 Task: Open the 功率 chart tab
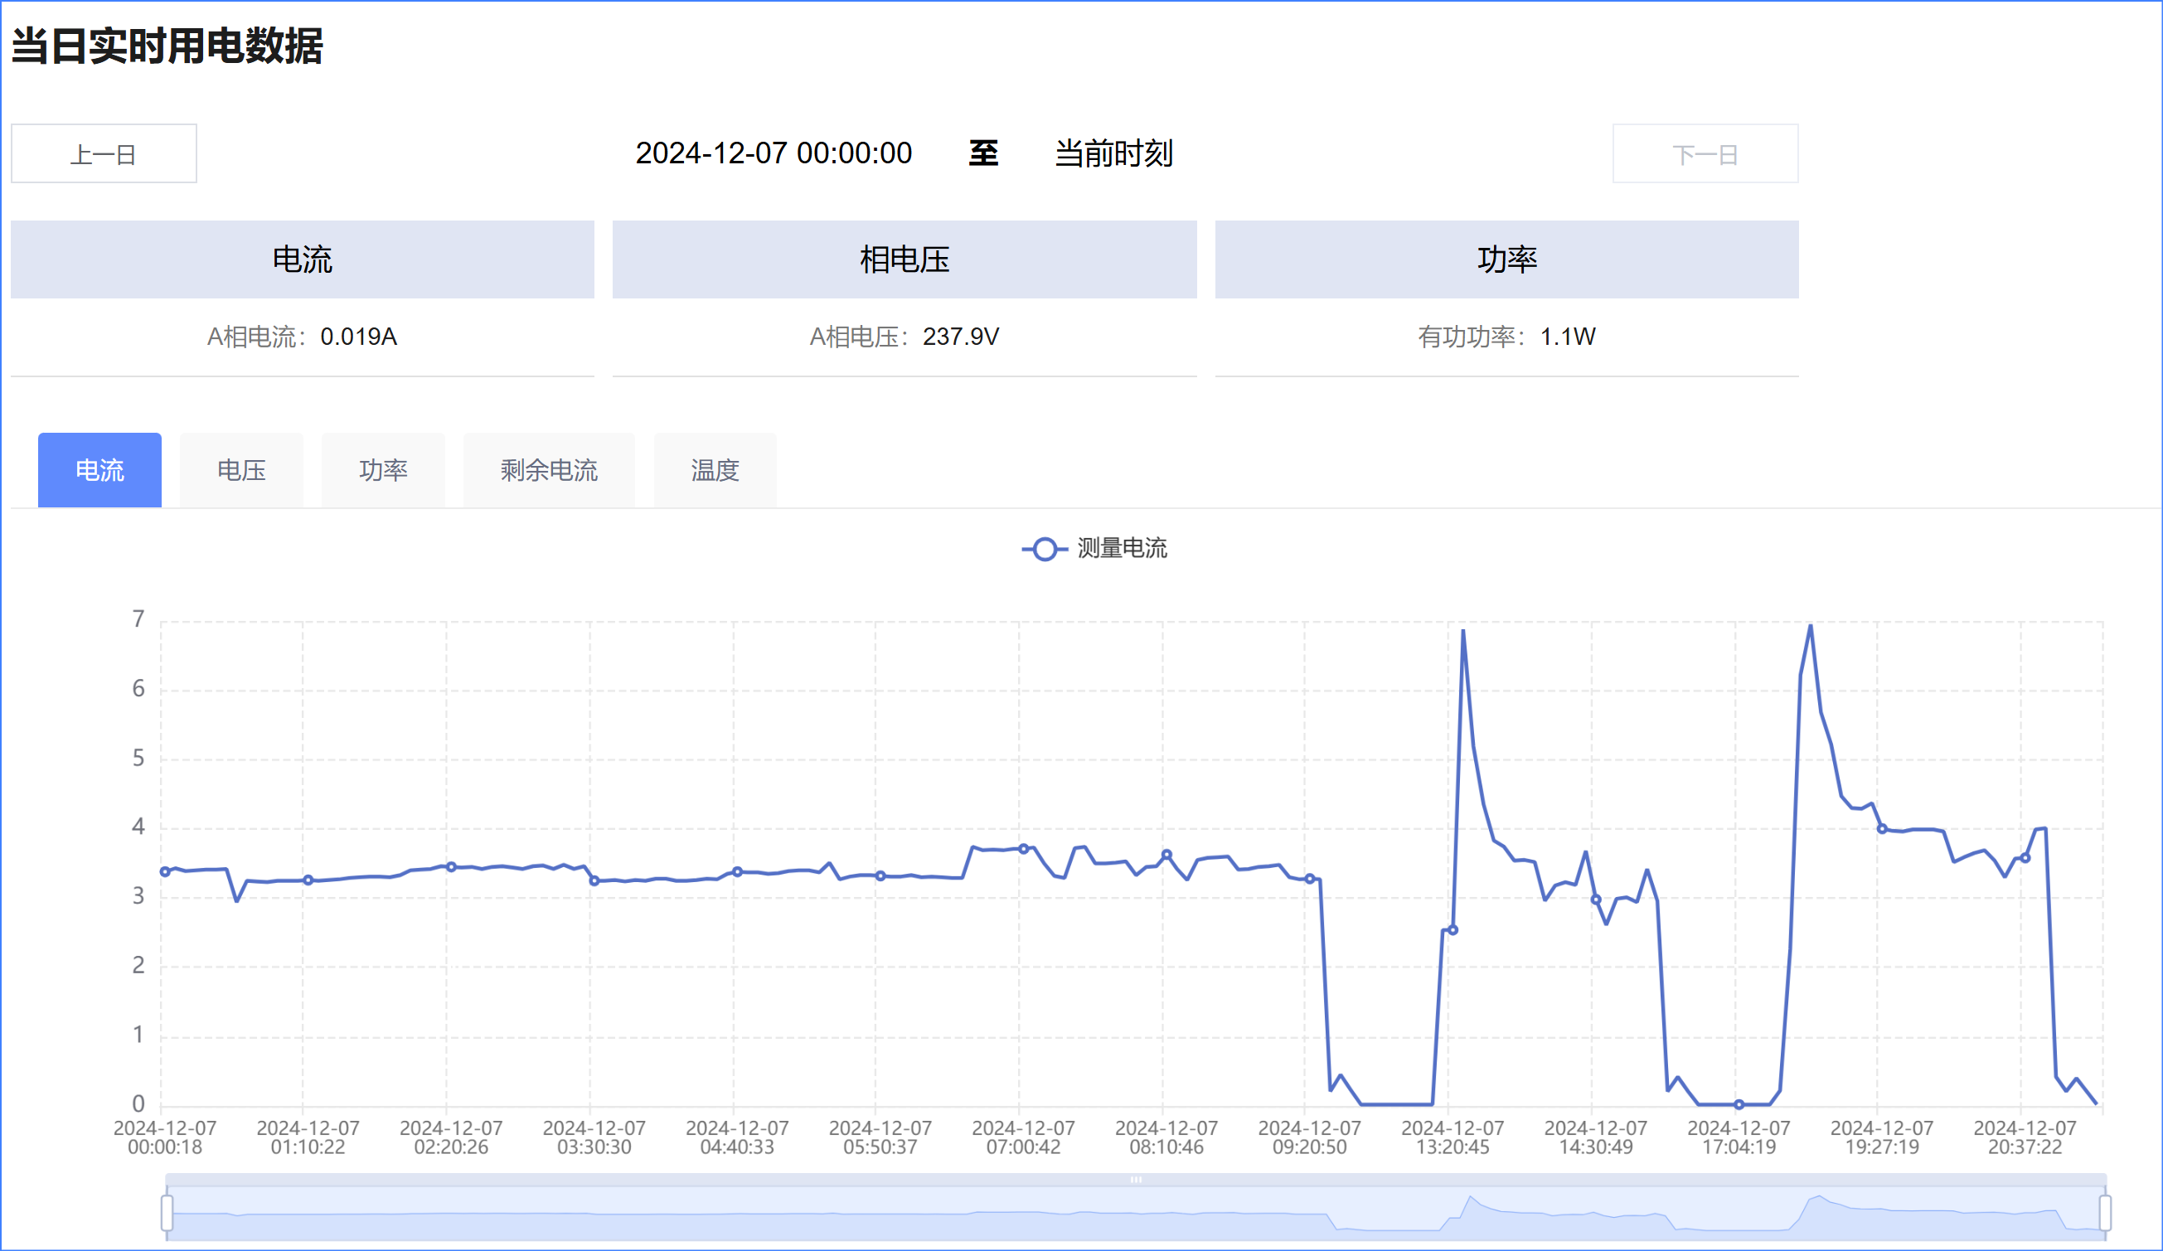tap(383, 470)
